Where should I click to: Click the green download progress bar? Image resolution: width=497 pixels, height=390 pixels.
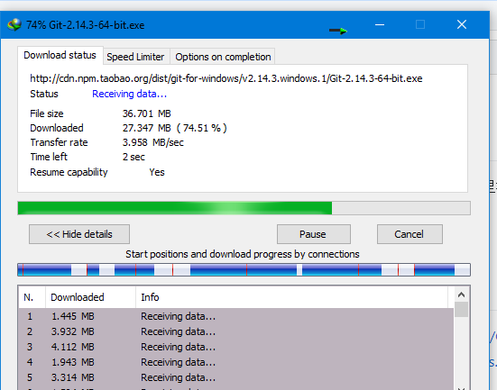pos(244,208)
